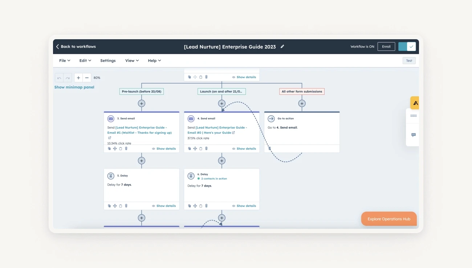
Task: Open the Help menu
Action: [x=154, y=61]
